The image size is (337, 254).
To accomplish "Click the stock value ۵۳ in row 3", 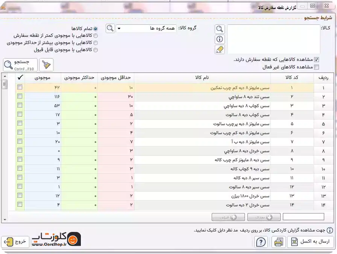I will (57, 106).
